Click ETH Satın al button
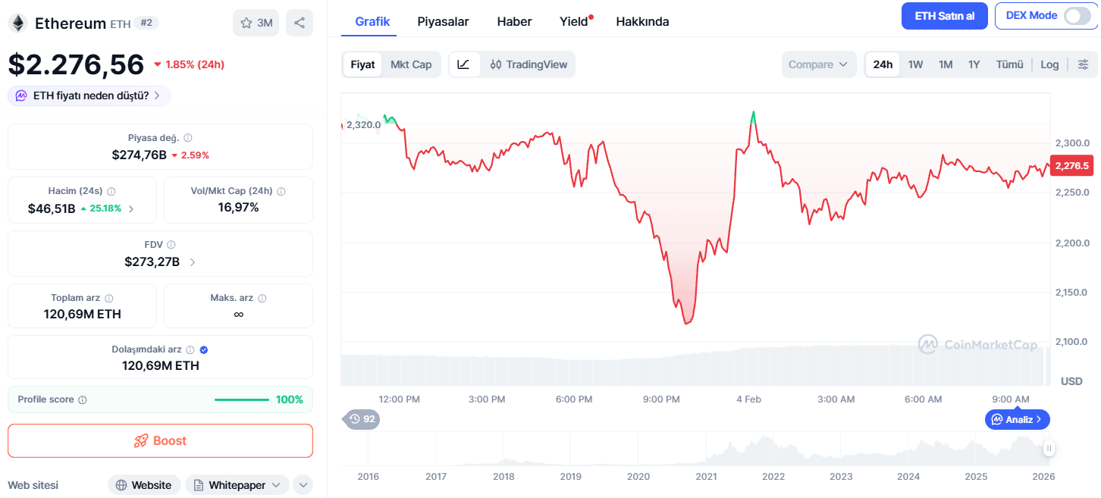This screenshot has height=498, width=1101. point(944,16)
